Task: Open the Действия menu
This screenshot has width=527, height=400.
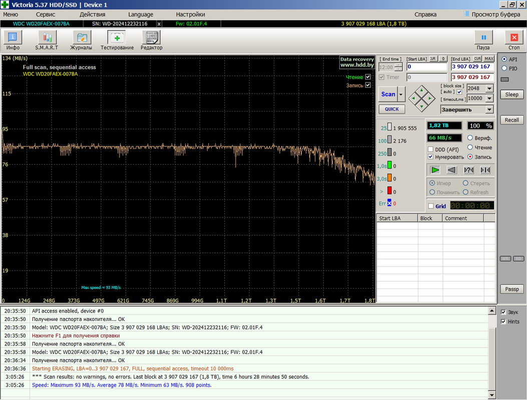Action: [93, 14]
